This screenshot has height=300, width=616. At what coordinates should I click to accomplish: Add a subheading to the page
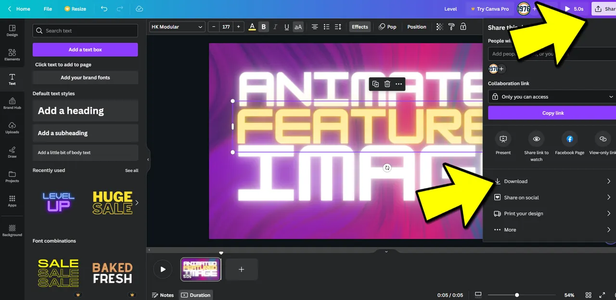tap(85, 133)
